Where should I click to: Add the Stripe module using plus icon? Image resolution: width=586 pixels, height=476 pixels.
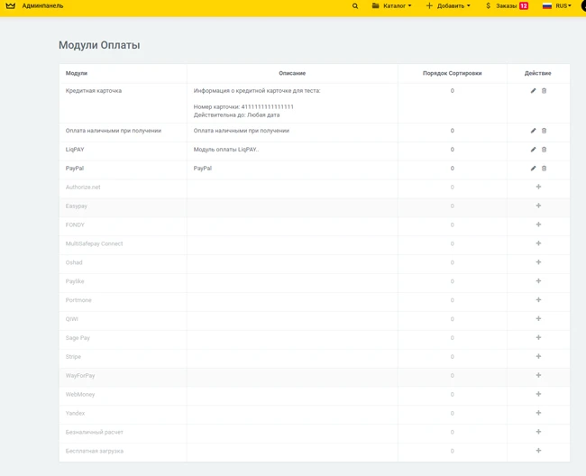[538, 357]
